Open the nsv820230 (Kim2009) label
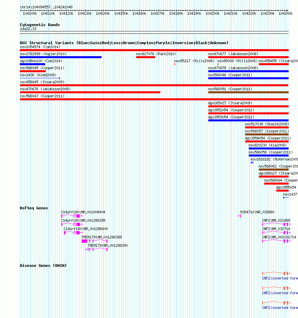 (268, 145)
